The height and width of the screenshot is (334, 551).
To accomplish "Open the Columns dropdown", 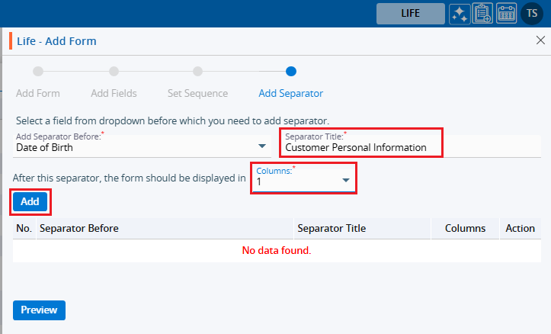I will click(x=344, y=180).
